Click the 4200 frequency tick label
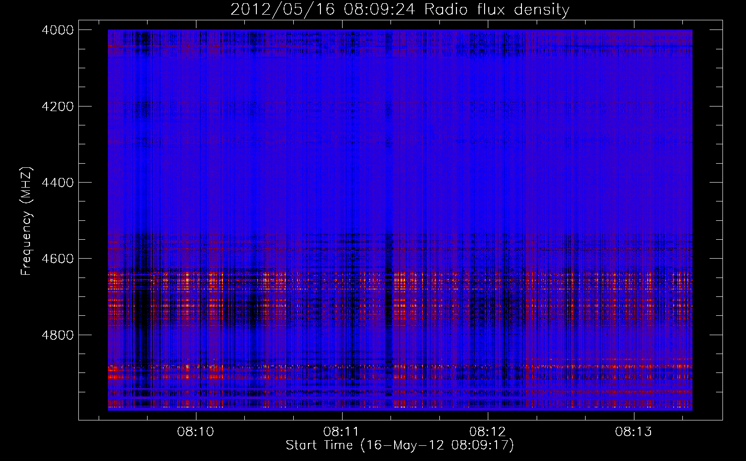This screenshot has height=461, width=746. coord(58,106)
